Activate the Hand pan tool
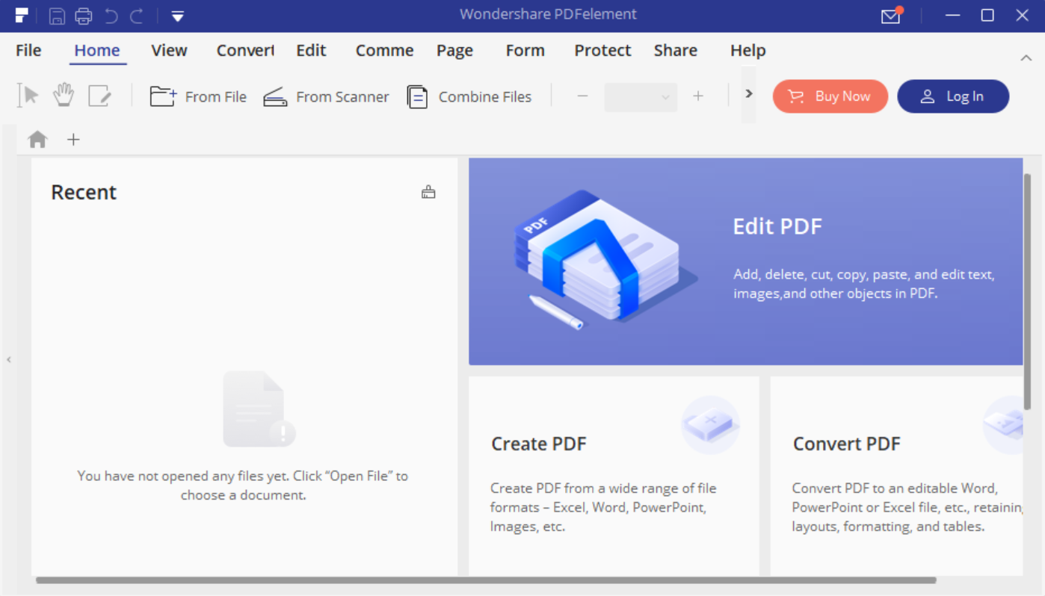The width and height of the screenshot is (1045, 596). coord(64,95)
